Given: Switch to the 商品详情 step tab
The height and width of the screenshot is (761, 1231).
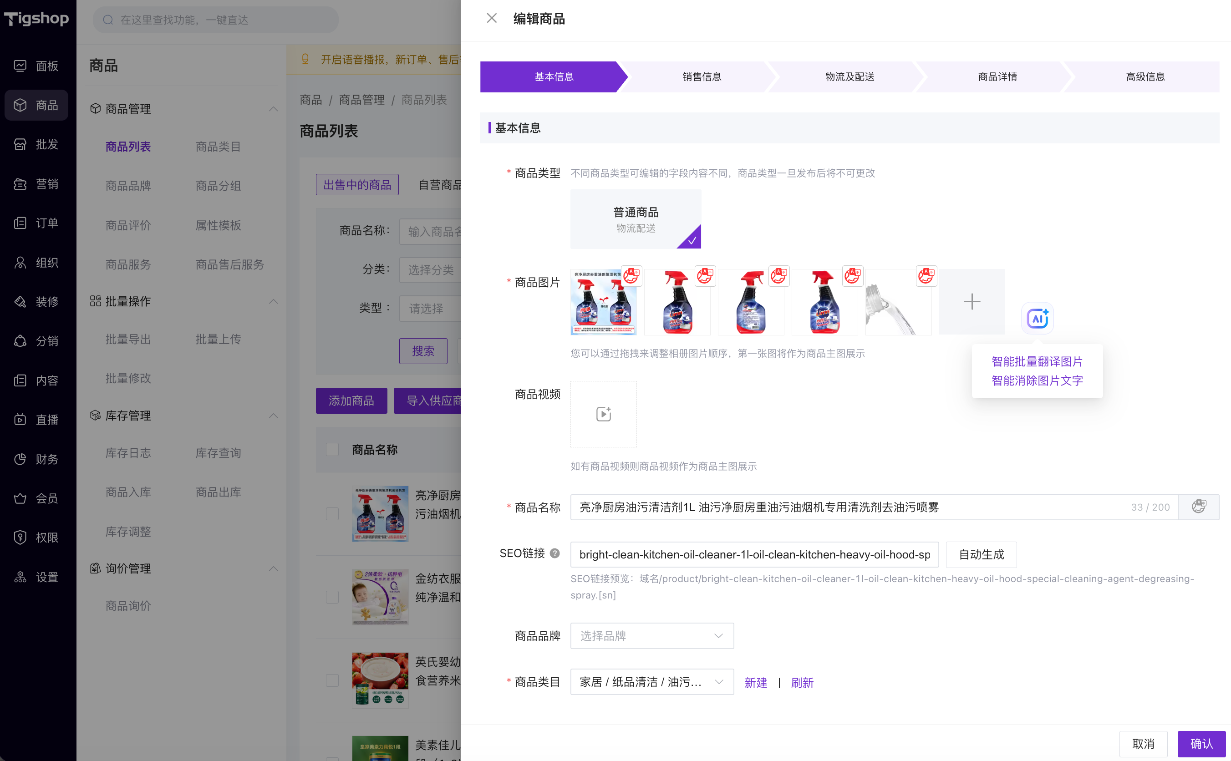Looking at the screenshot, I should coord(997,76).
